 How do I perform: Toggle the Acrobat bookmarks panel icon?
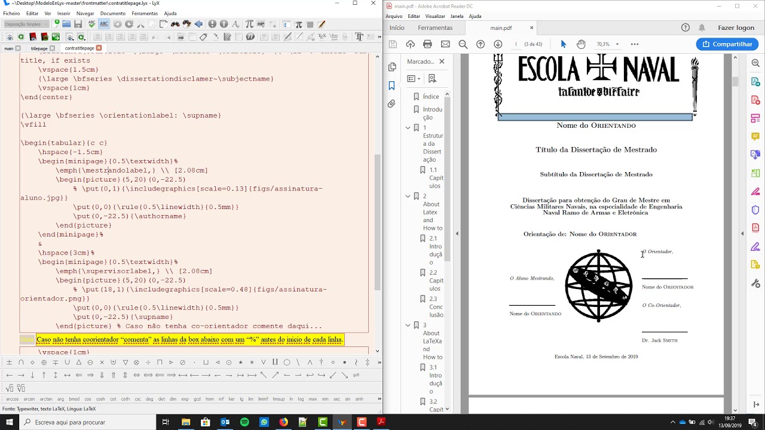[x=392, y=85]
